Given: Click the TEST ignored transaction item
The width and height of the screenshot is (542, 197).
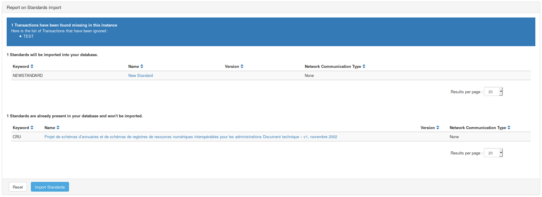Looking at the screenshot, I should pyautogui.click(x=28, y=37).
